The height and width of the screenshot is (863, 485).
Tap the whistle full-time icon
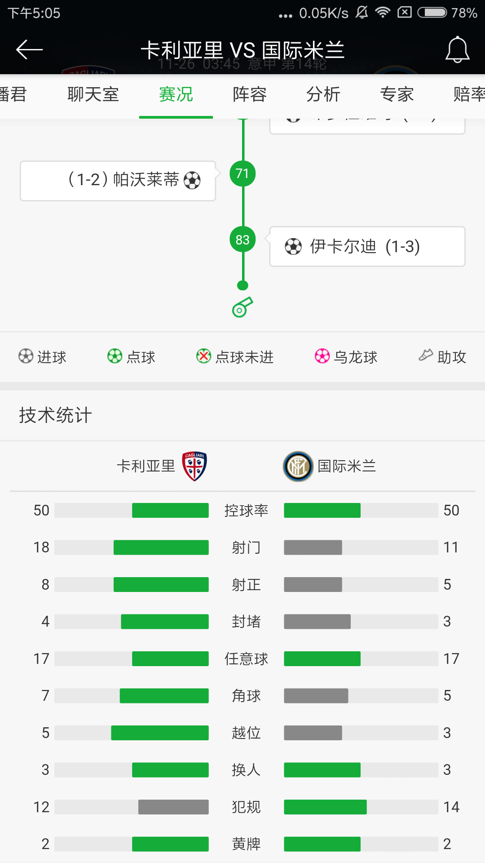pyautogui.click(x=242, y=307)
